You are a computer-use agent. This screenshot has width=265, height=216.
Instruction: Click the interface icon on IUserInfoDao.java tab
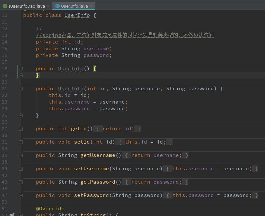5,6
